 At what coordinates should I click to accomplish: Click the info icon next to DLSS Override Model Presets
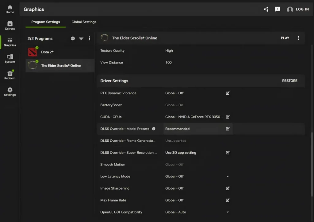coord(154,129)
